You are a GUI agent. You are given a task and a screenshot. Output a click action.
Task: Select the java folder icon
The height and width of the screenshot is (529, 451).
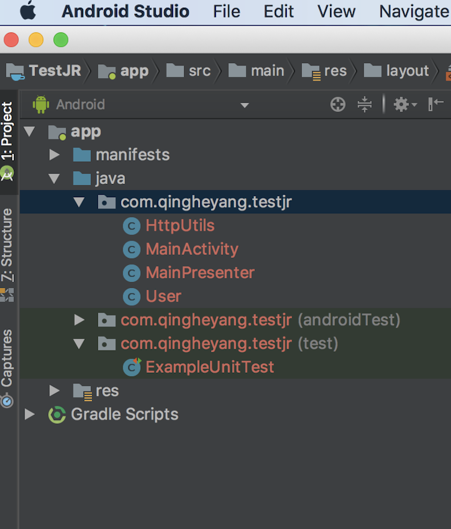point(82,179)
